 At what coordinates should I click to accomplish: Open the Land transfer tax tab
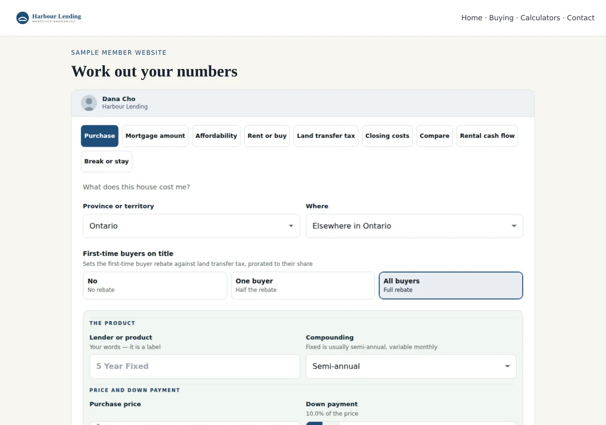click(326, 136)
